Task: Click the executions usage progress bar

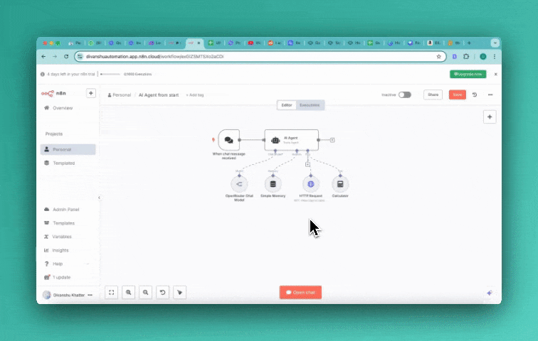Action: (110, 74)
